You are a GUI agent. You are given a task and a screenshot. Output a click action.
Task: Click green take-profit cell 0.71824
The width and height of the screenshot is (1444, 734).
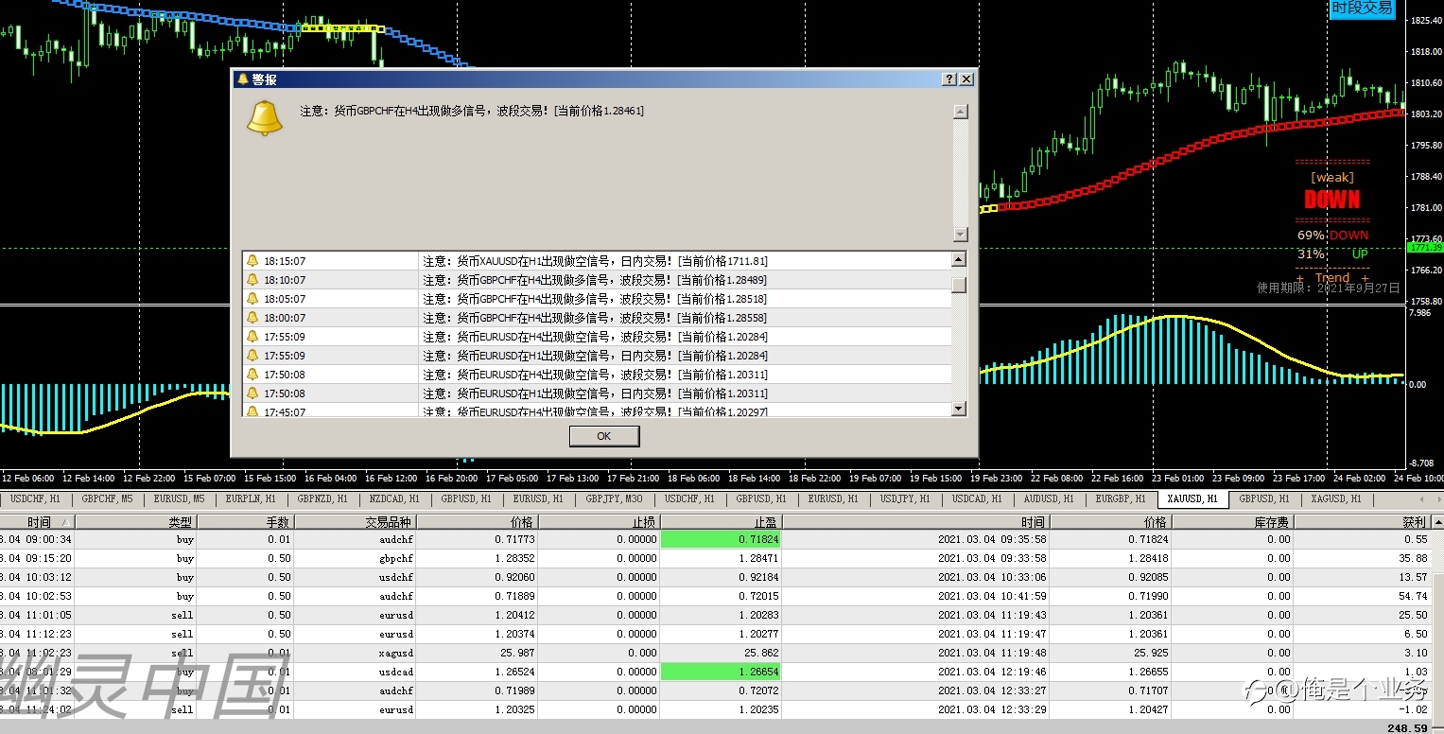[721, 539]
